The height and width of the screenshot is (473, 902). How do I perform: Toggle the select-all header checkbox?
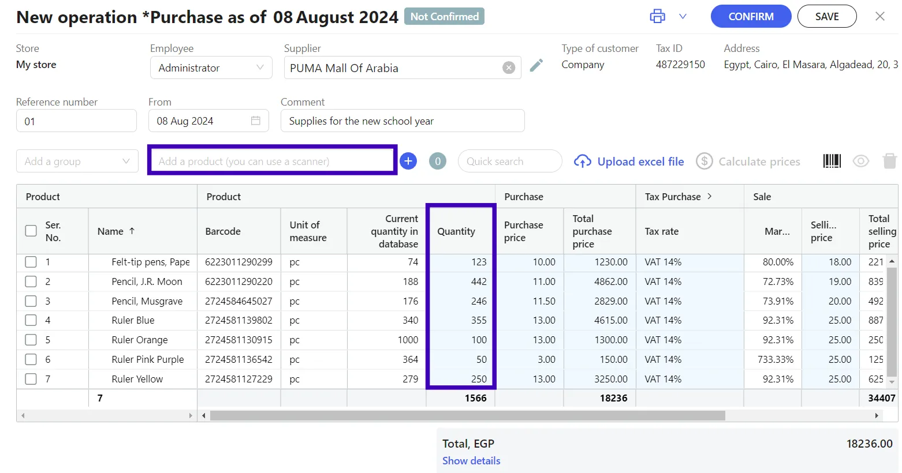pyautogui.click(x=31, y=231)
